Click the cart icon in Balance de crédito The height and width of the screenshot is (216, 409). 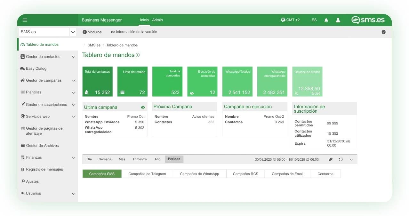tap(296, 93)
